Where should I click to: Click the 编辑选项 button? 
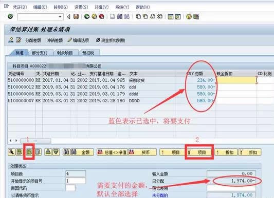pyautogui.click(x=79, y=40)
